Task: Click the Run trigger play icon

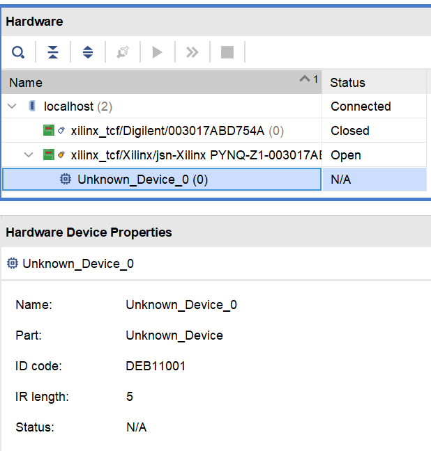Action: (158, 52)
